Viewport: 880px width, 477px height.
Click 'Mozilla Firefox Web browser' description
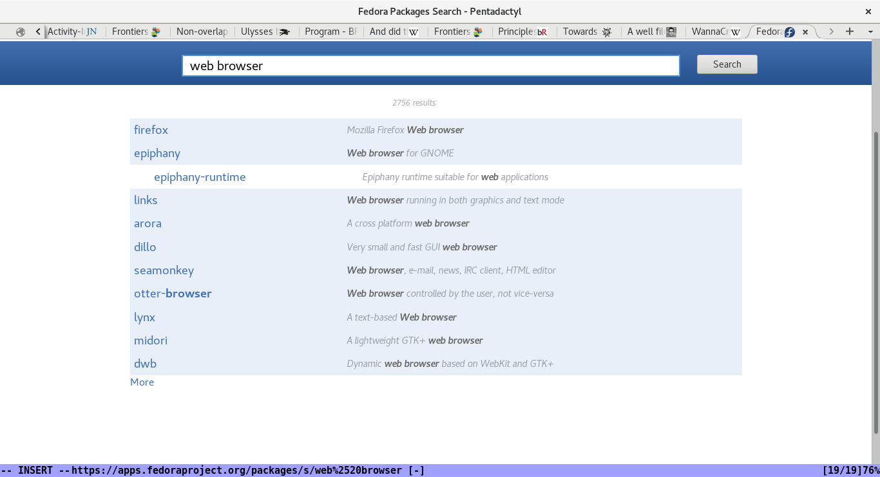pos(405,130)
